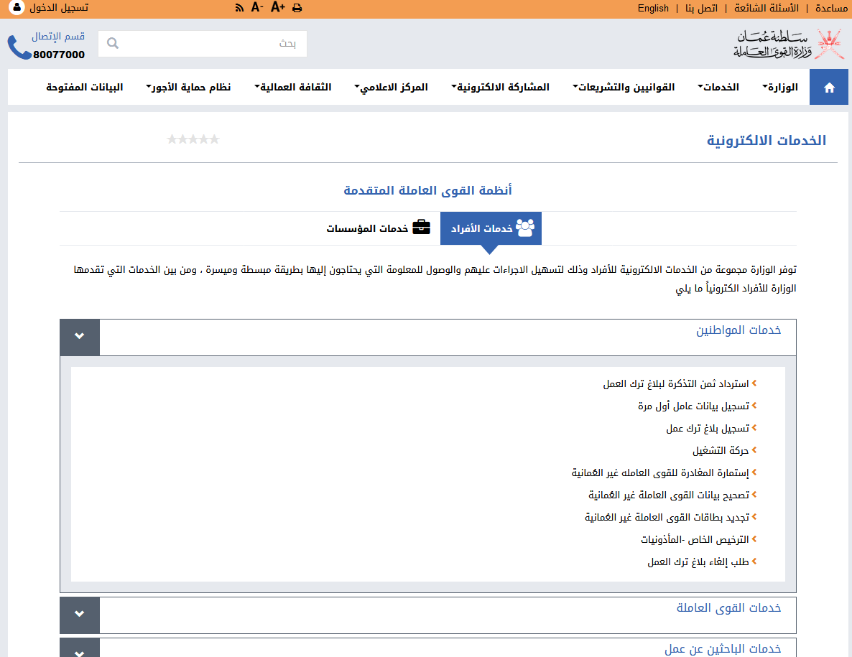Click the search magnifier icon
This screenshot has height=657, width=852.
click(112, 43)
